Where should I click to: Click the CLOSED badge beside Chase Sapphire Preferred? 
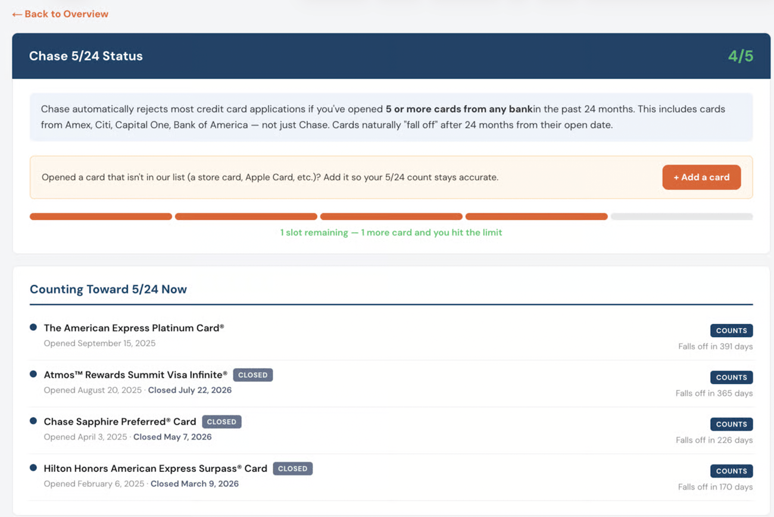click(x=221, y=422)
